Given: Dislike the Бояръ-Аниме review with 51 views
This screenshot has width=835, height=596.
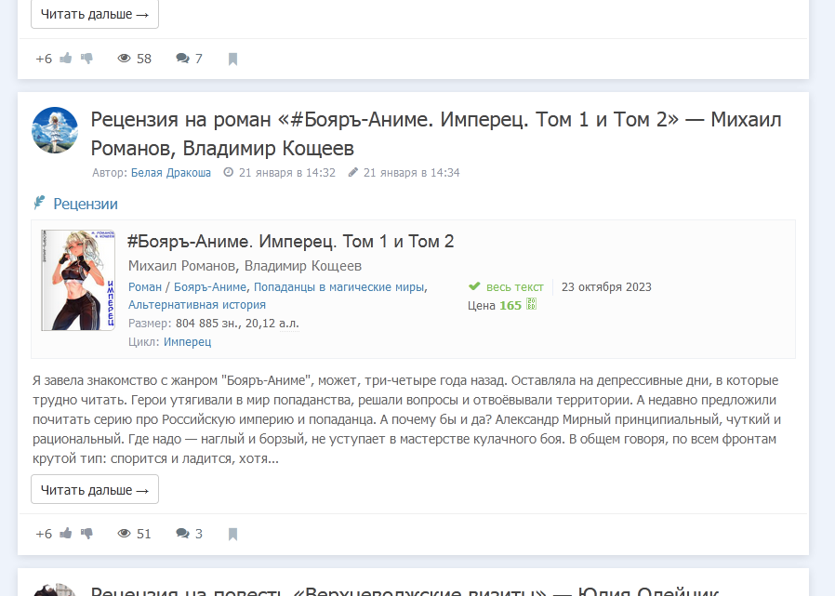Looking at the screenshot, I should [87, 534].
